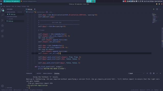The image size is (163, 91).
Task: Click the camera recorder tray icon
Action: (x=124, y=1)
